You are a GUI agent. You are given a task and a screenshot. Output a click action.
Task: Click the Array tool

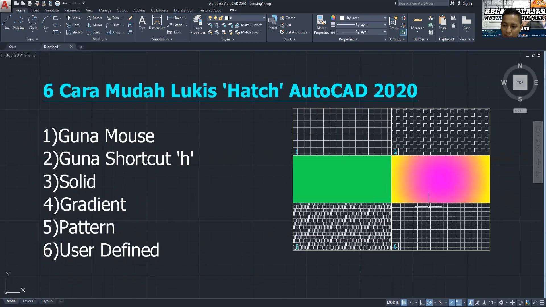[x=113, y=32]
